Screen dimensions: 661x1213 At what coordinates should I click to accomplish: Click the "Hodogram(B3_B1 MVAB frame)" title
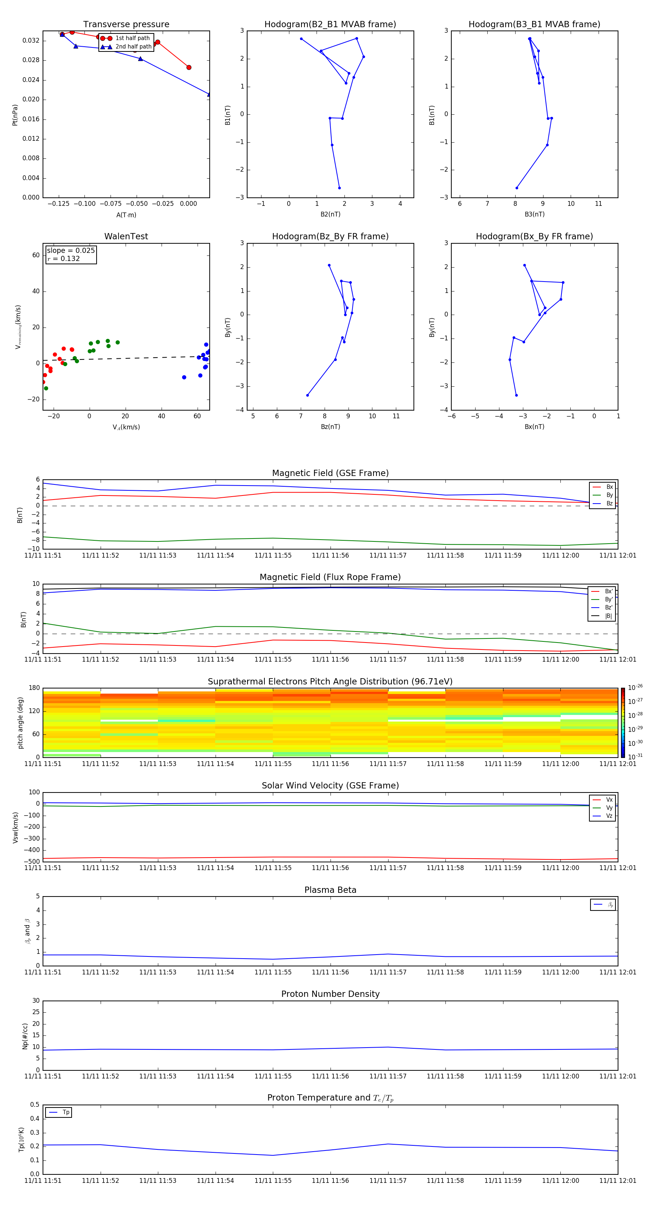(x=534, y=25)
